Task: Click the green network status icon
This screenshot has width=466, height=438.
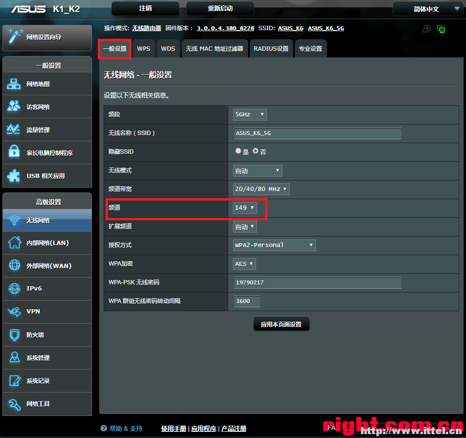Action: pos(441,29)
